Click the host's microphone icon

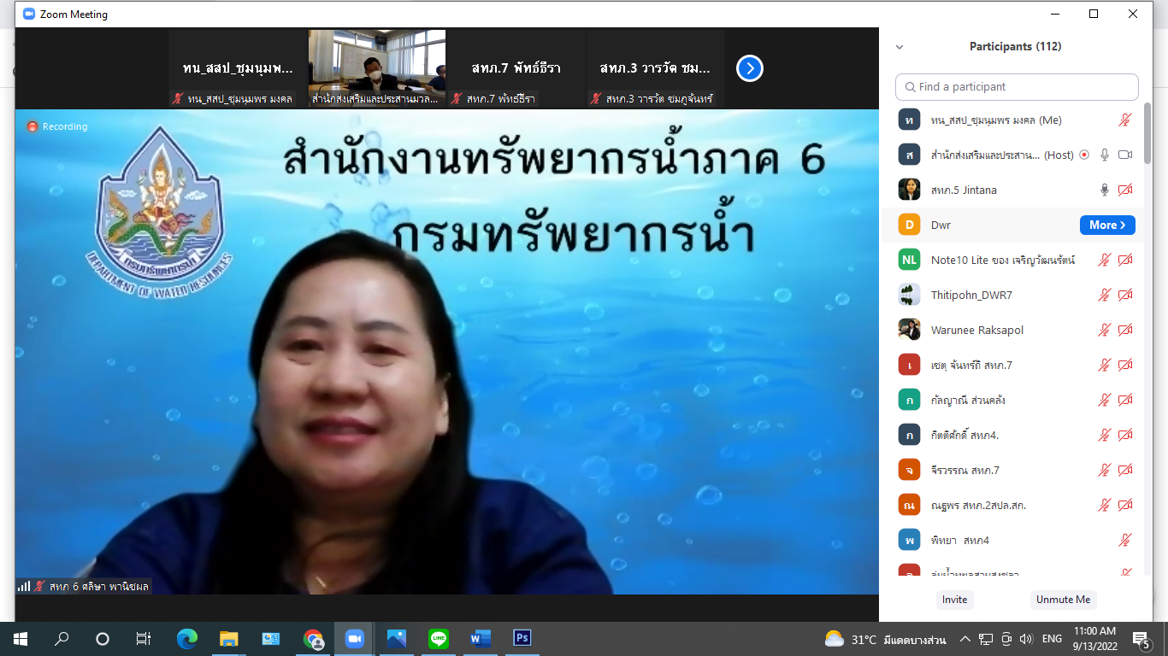[1105, 155]
